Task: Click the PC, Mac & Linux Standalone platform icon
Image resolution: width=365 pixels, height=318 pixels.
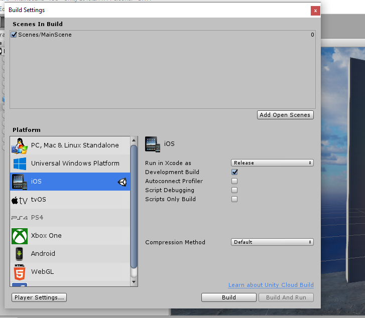Action: 20,145
